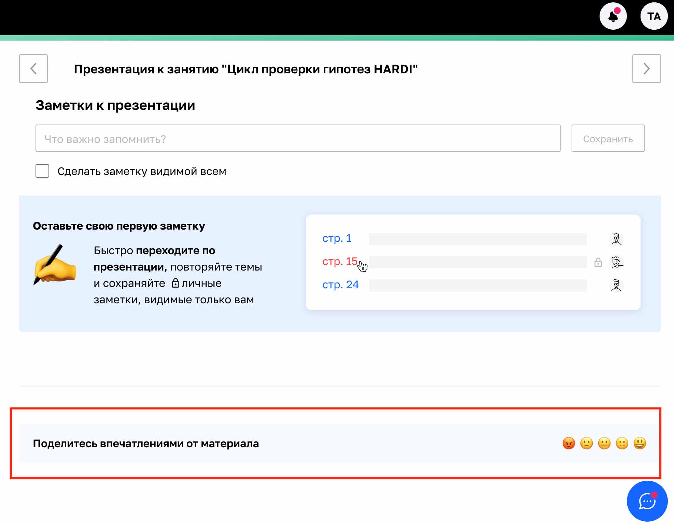Open стр. 15 note link
Viewport: 674px width, 524px height.
(x=340, y=262)
